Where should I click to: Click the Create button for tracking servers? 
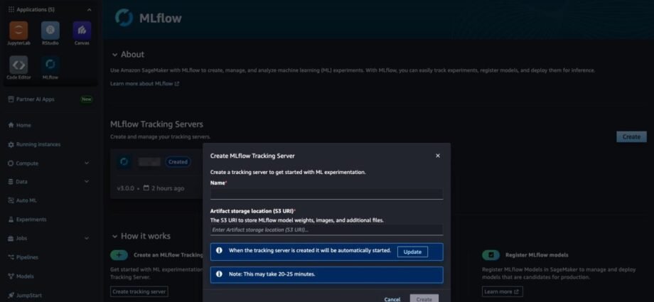point(631,137)
